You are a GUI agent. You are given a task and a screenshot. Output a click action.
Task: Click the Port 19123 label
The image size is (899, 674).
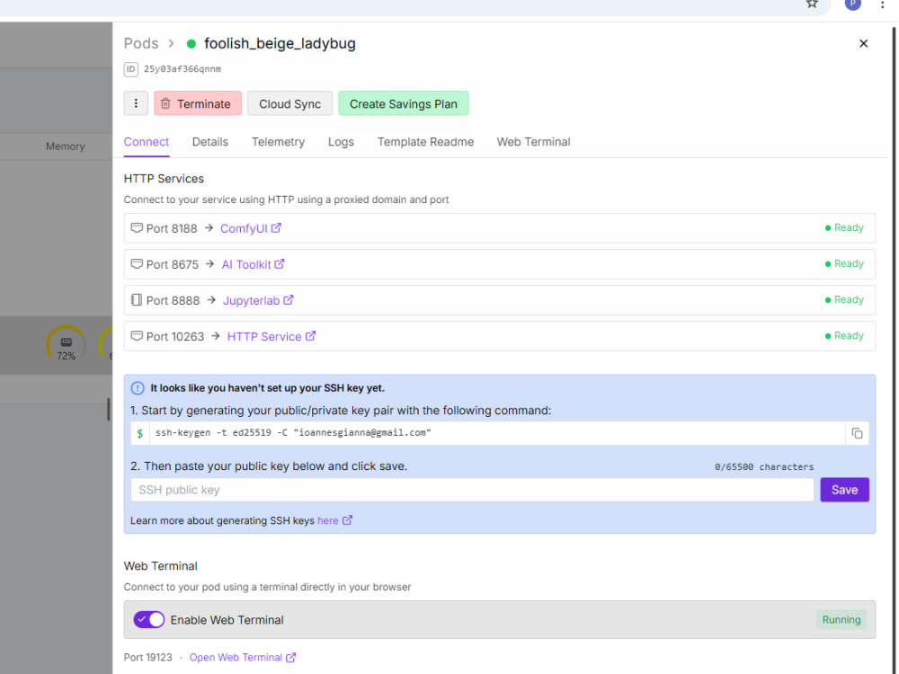point(148,658)
